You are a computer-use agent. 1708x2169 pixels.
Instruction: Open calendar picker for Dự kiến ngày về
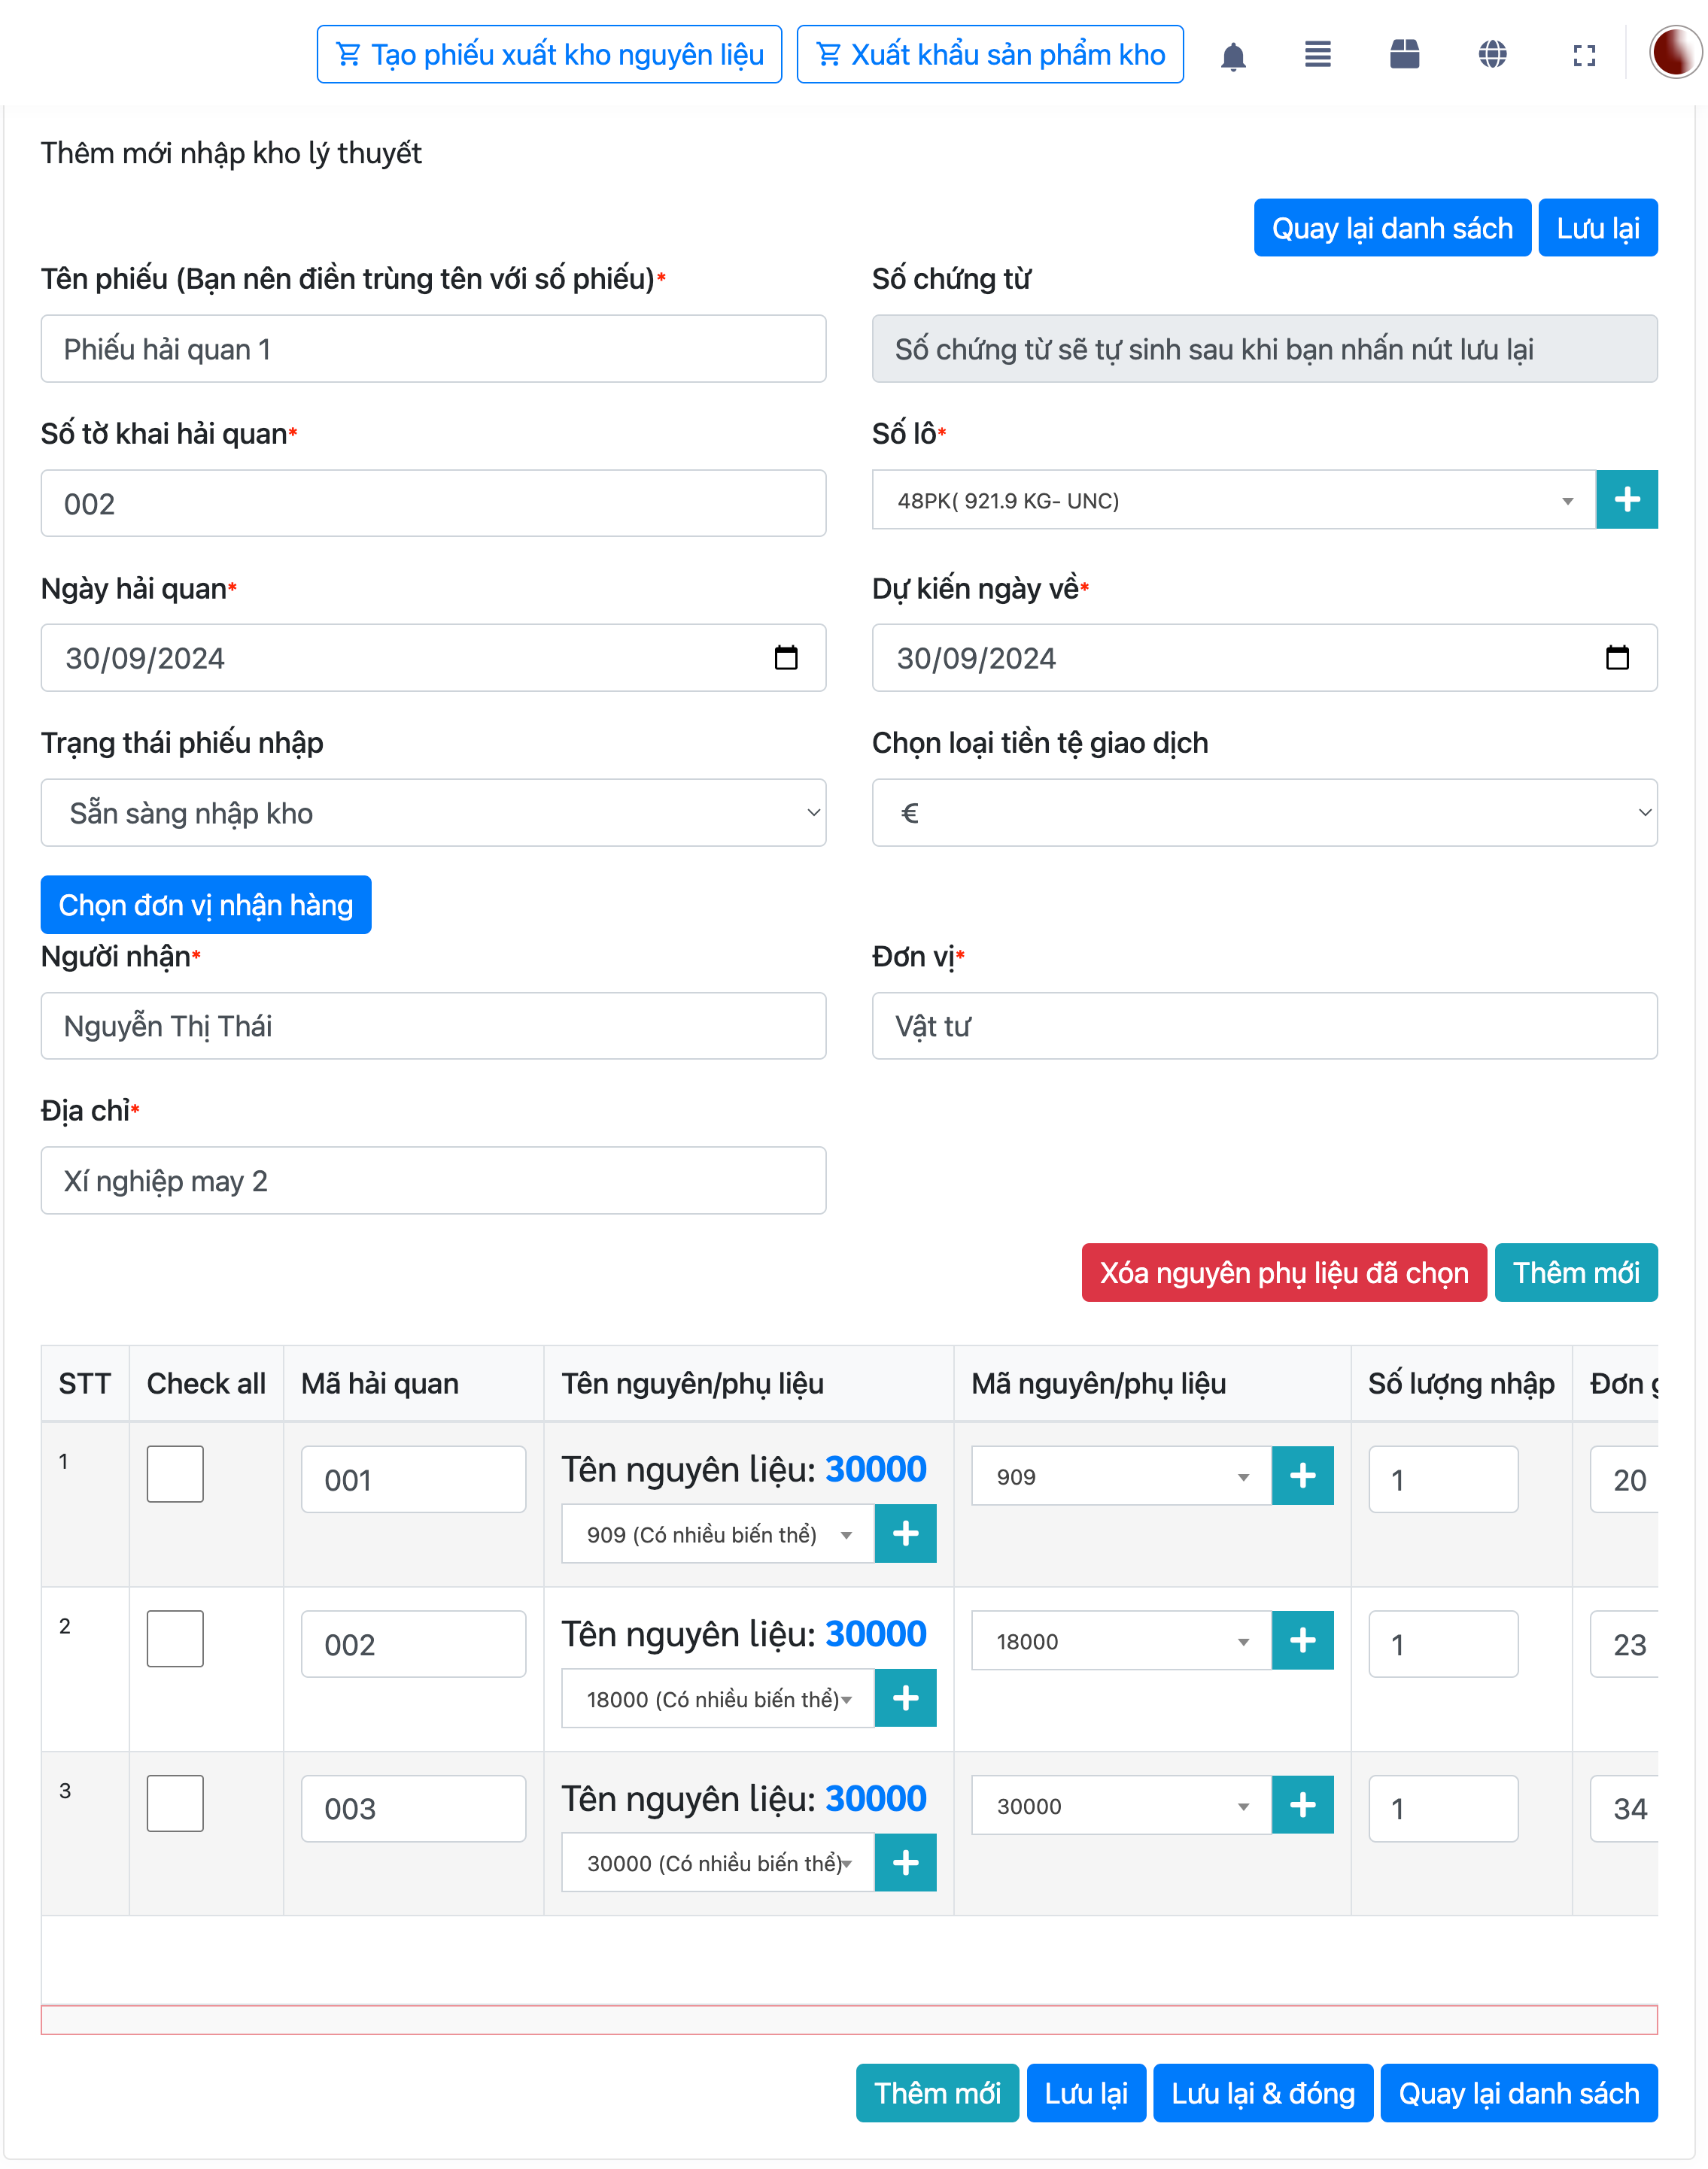1617,658
